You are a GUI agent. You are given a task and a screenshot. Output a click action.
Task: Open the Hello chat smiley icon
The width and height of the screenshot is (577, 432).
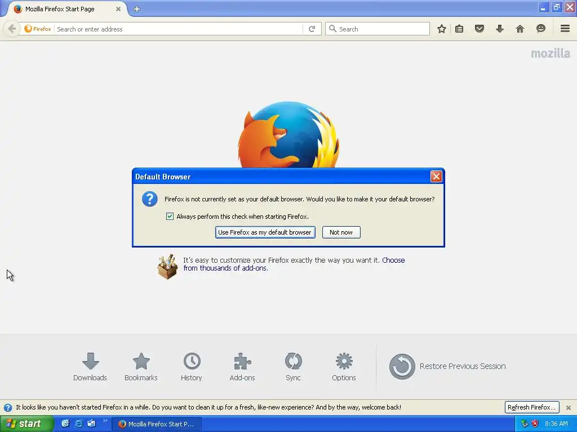(x=540, y=29)
